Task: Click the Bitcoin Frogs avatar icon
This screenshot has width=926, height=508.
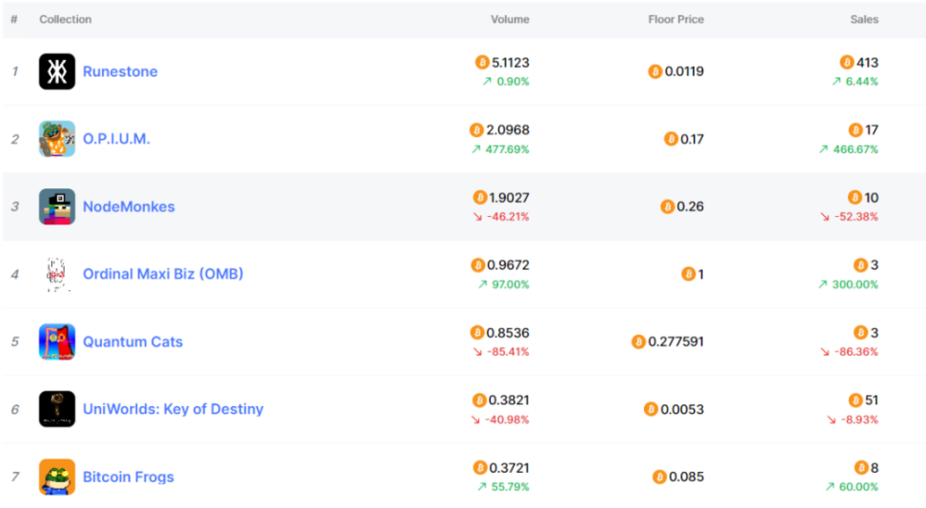Action: [57, 477]
